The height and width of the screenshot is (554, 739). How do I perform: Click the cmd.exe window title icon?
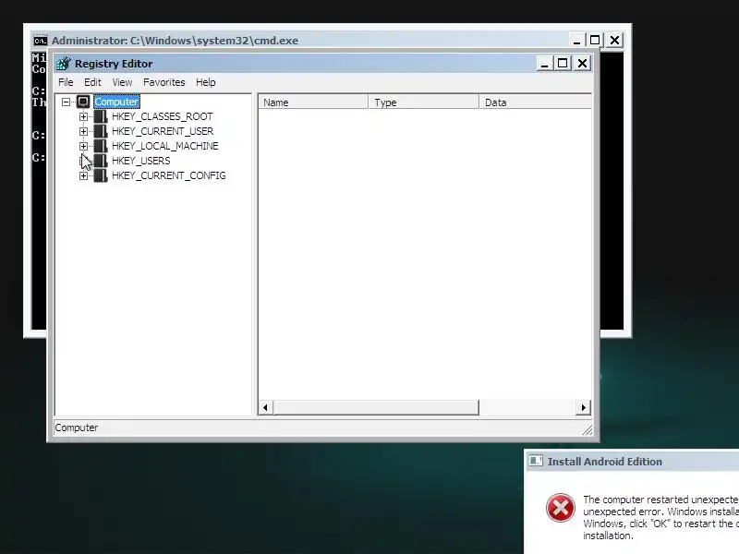pos(41,41)
